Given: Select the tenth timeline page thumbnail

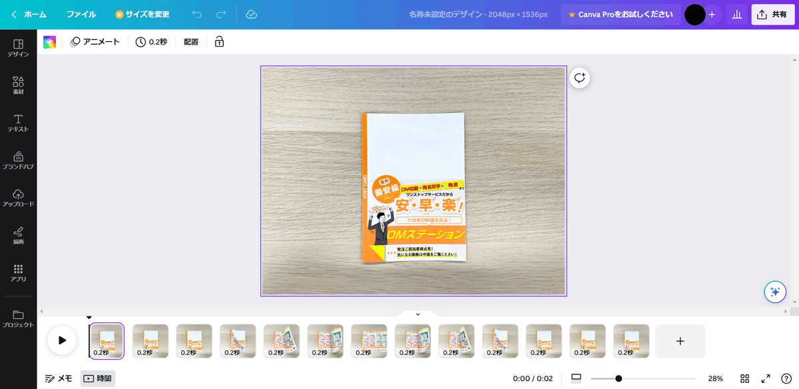Looking at the screenshot, I should coord(500,341).
